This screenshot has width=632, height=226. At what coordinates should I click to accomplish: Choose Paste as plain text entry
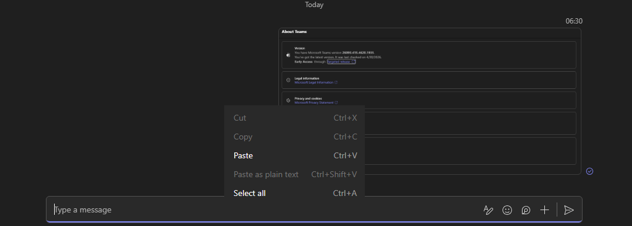click(295, 174)
